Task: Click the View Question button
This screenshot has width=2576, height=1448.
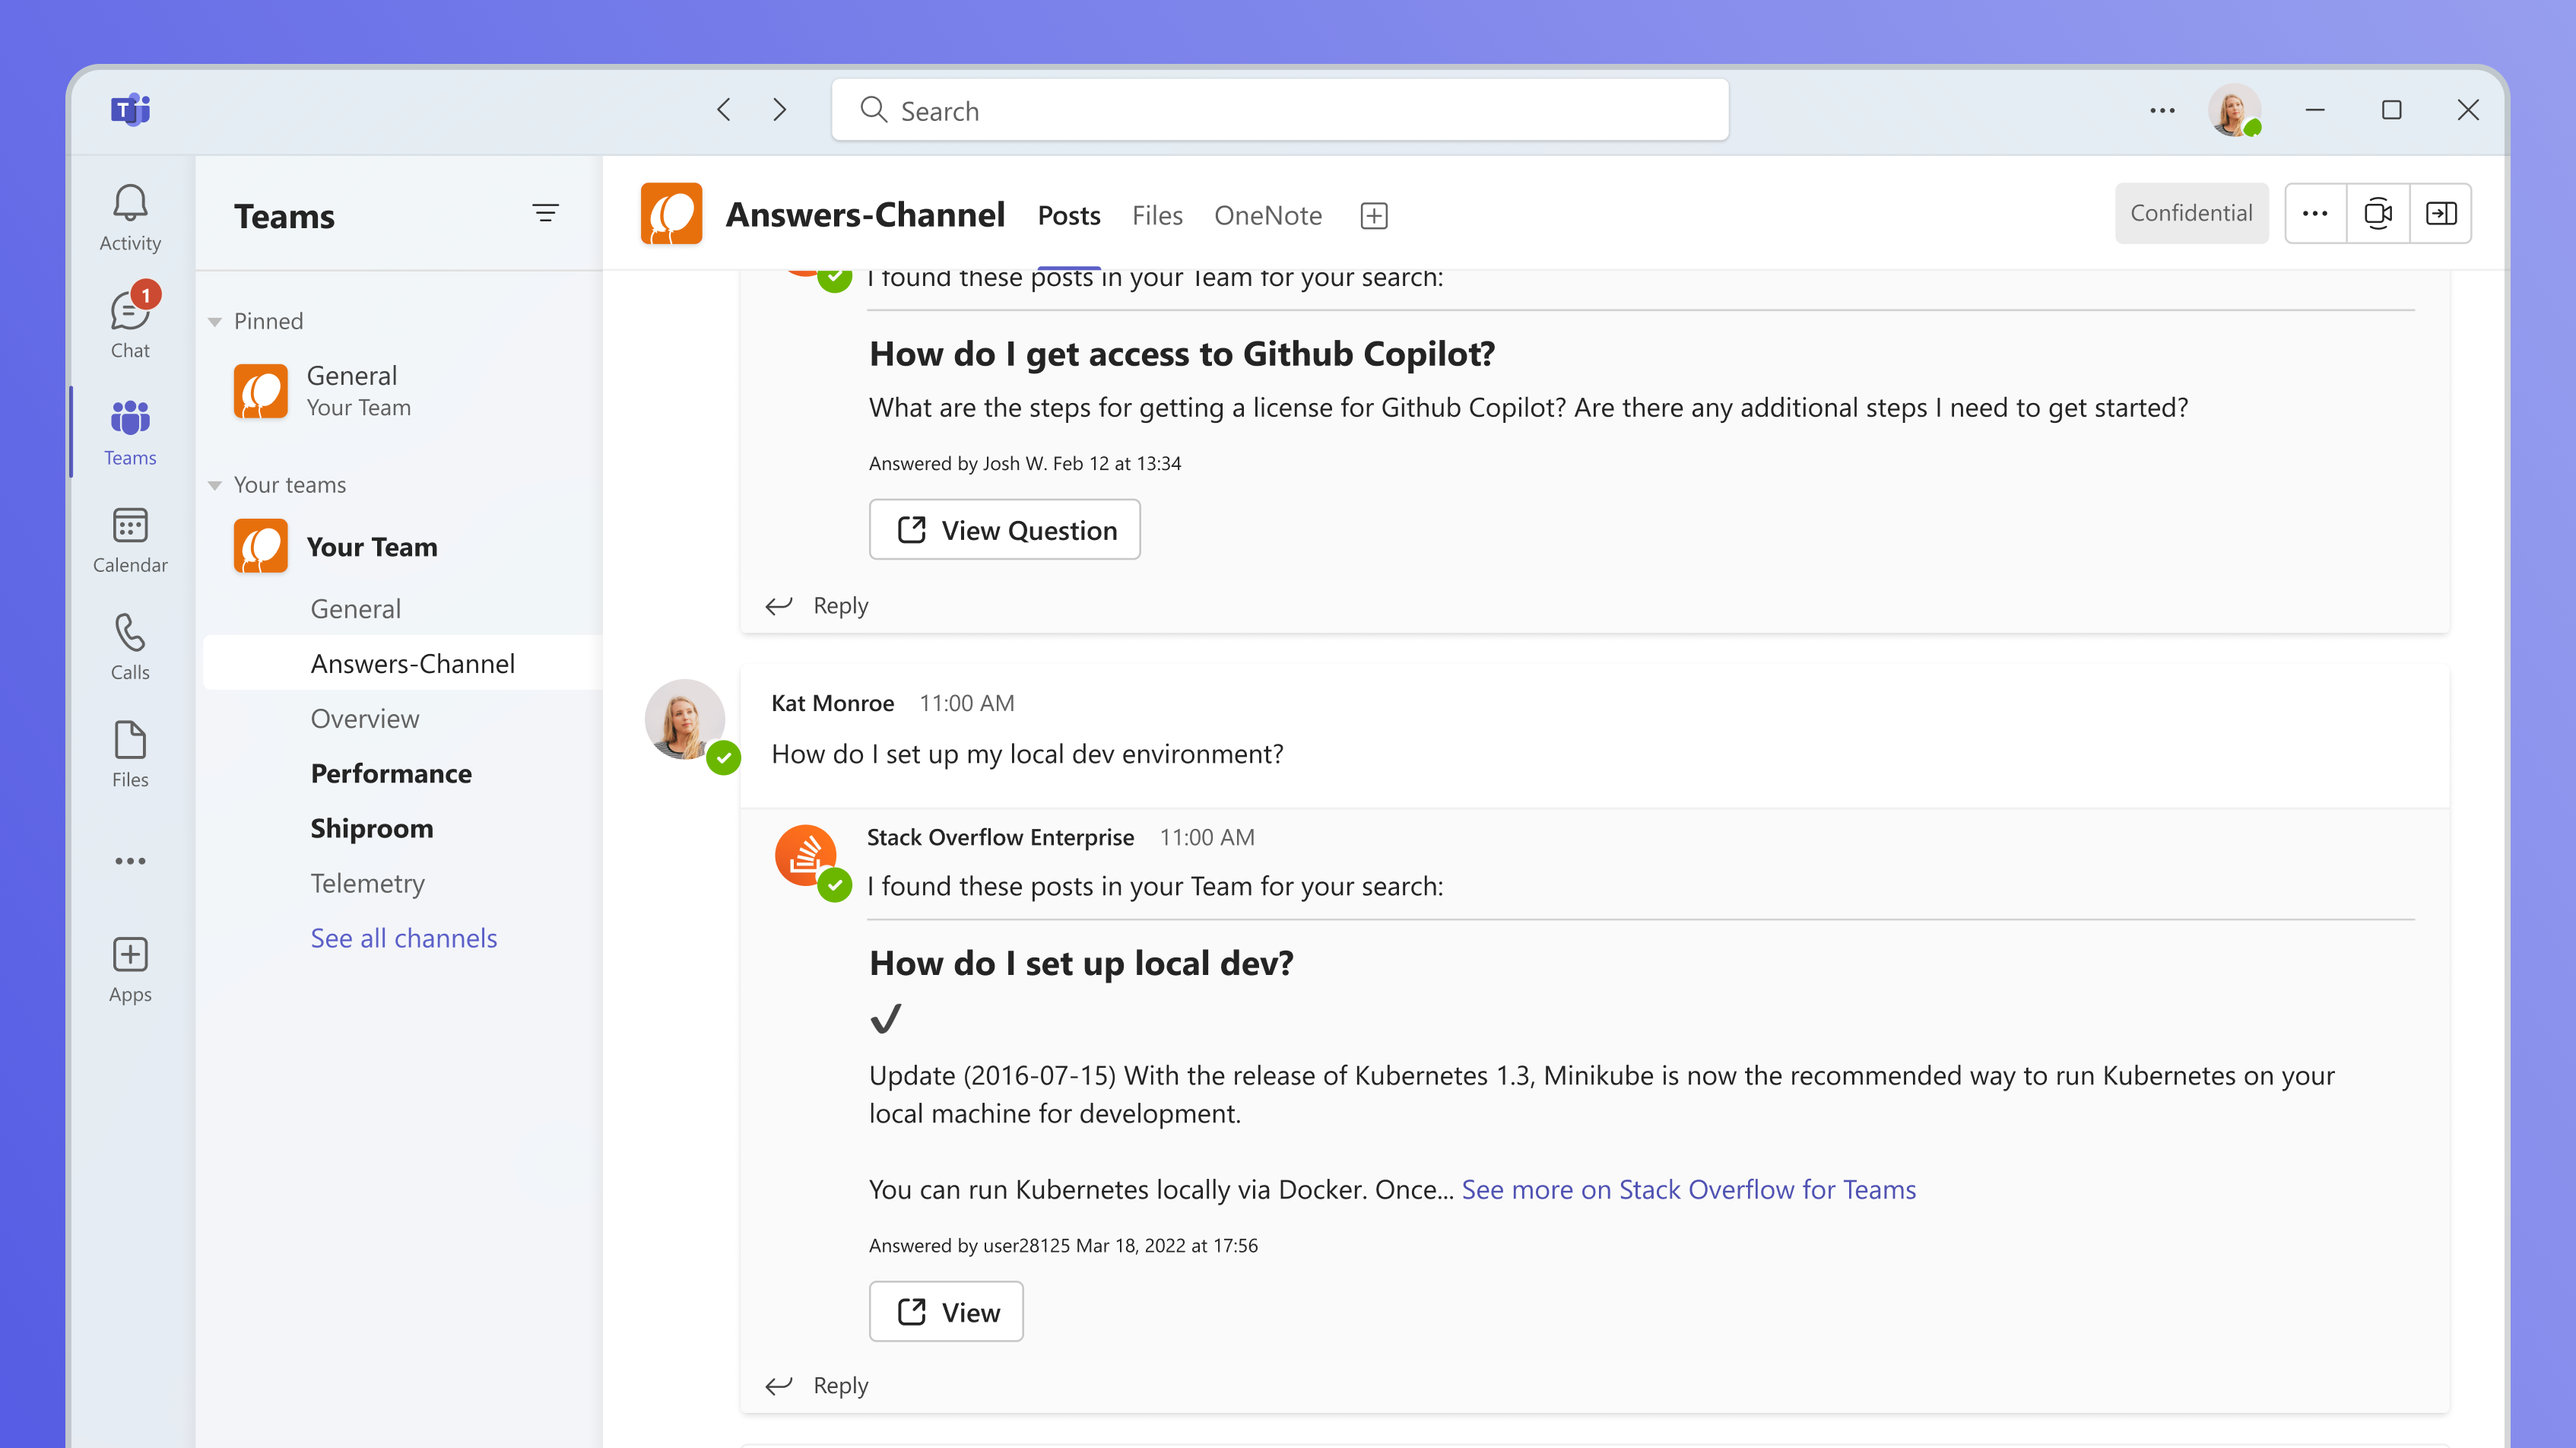Action: coord(1005,530)
